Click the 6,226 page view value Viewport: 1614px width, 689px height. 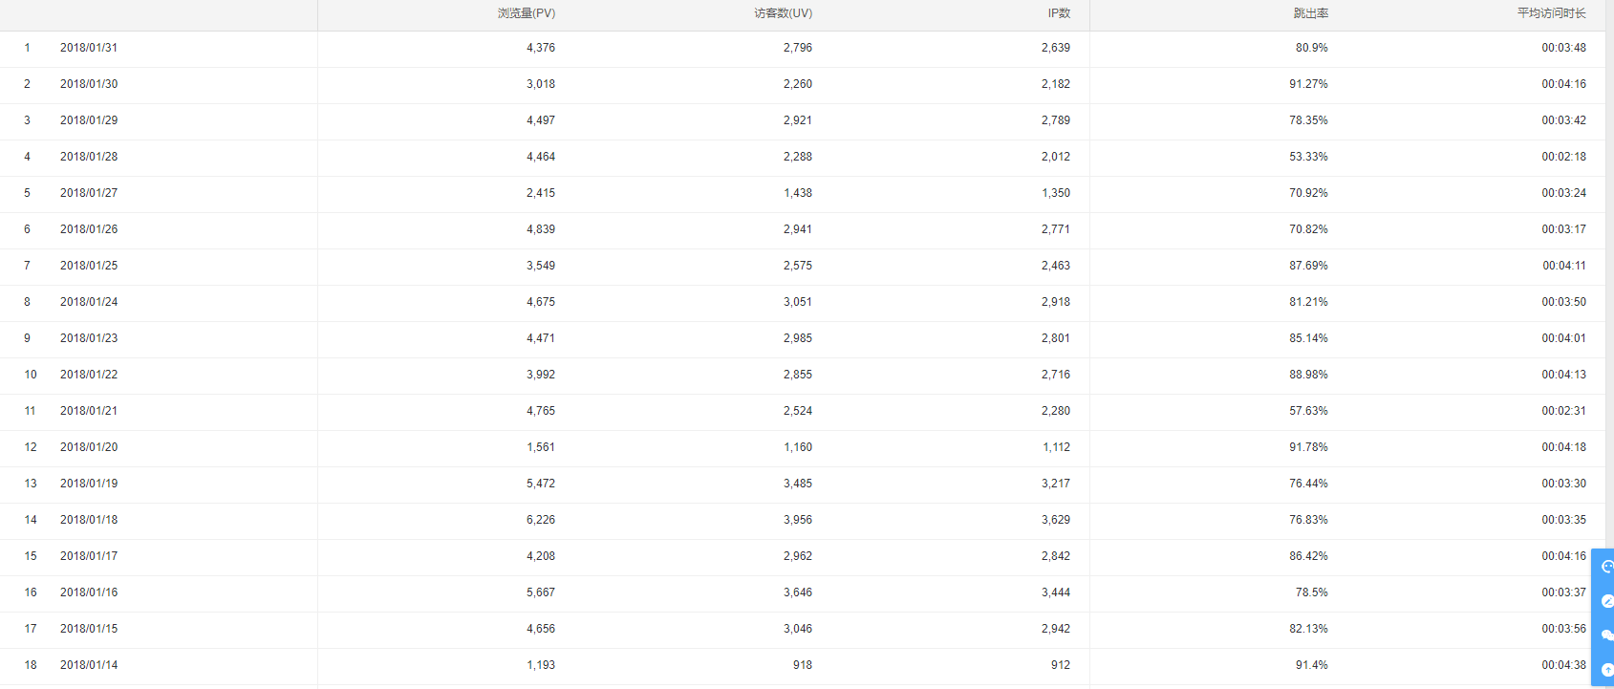click(x=541, y=520)
